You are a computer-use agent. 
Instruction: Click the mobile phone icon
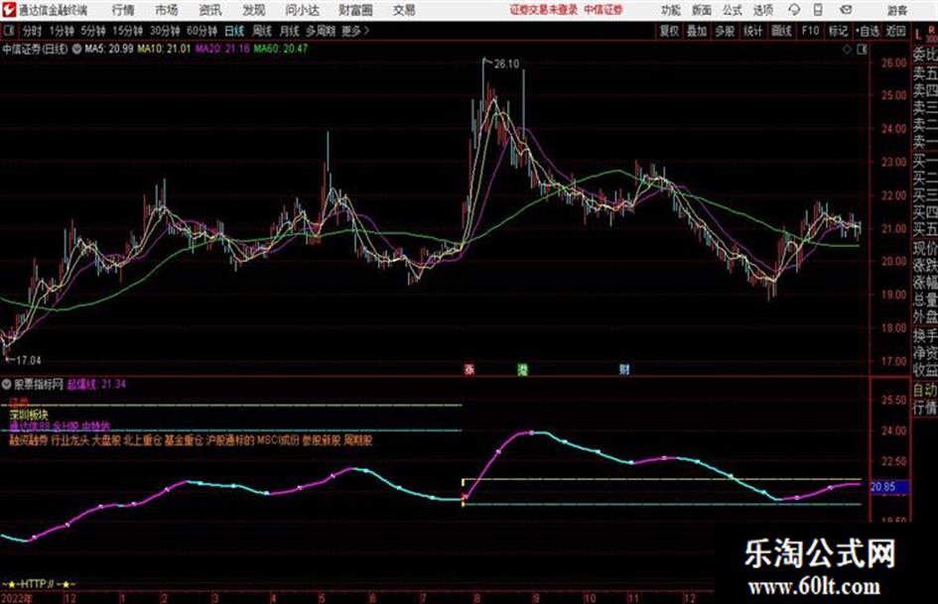[818, 10]
